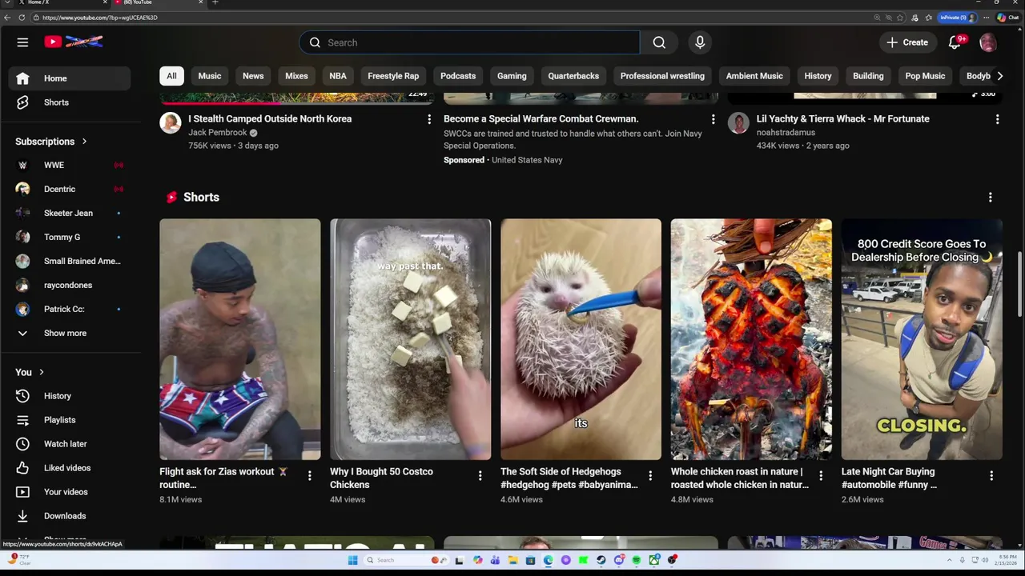The width and height of the screenshot is (1025, 576).
Task: Open Jack Pembrook channel avatar
Action: click(x=171, y=122)
